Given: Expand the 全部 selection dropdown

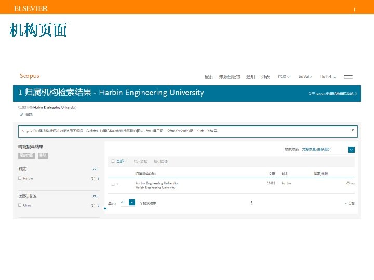Looking at the screenshot, I should (122, 161).
